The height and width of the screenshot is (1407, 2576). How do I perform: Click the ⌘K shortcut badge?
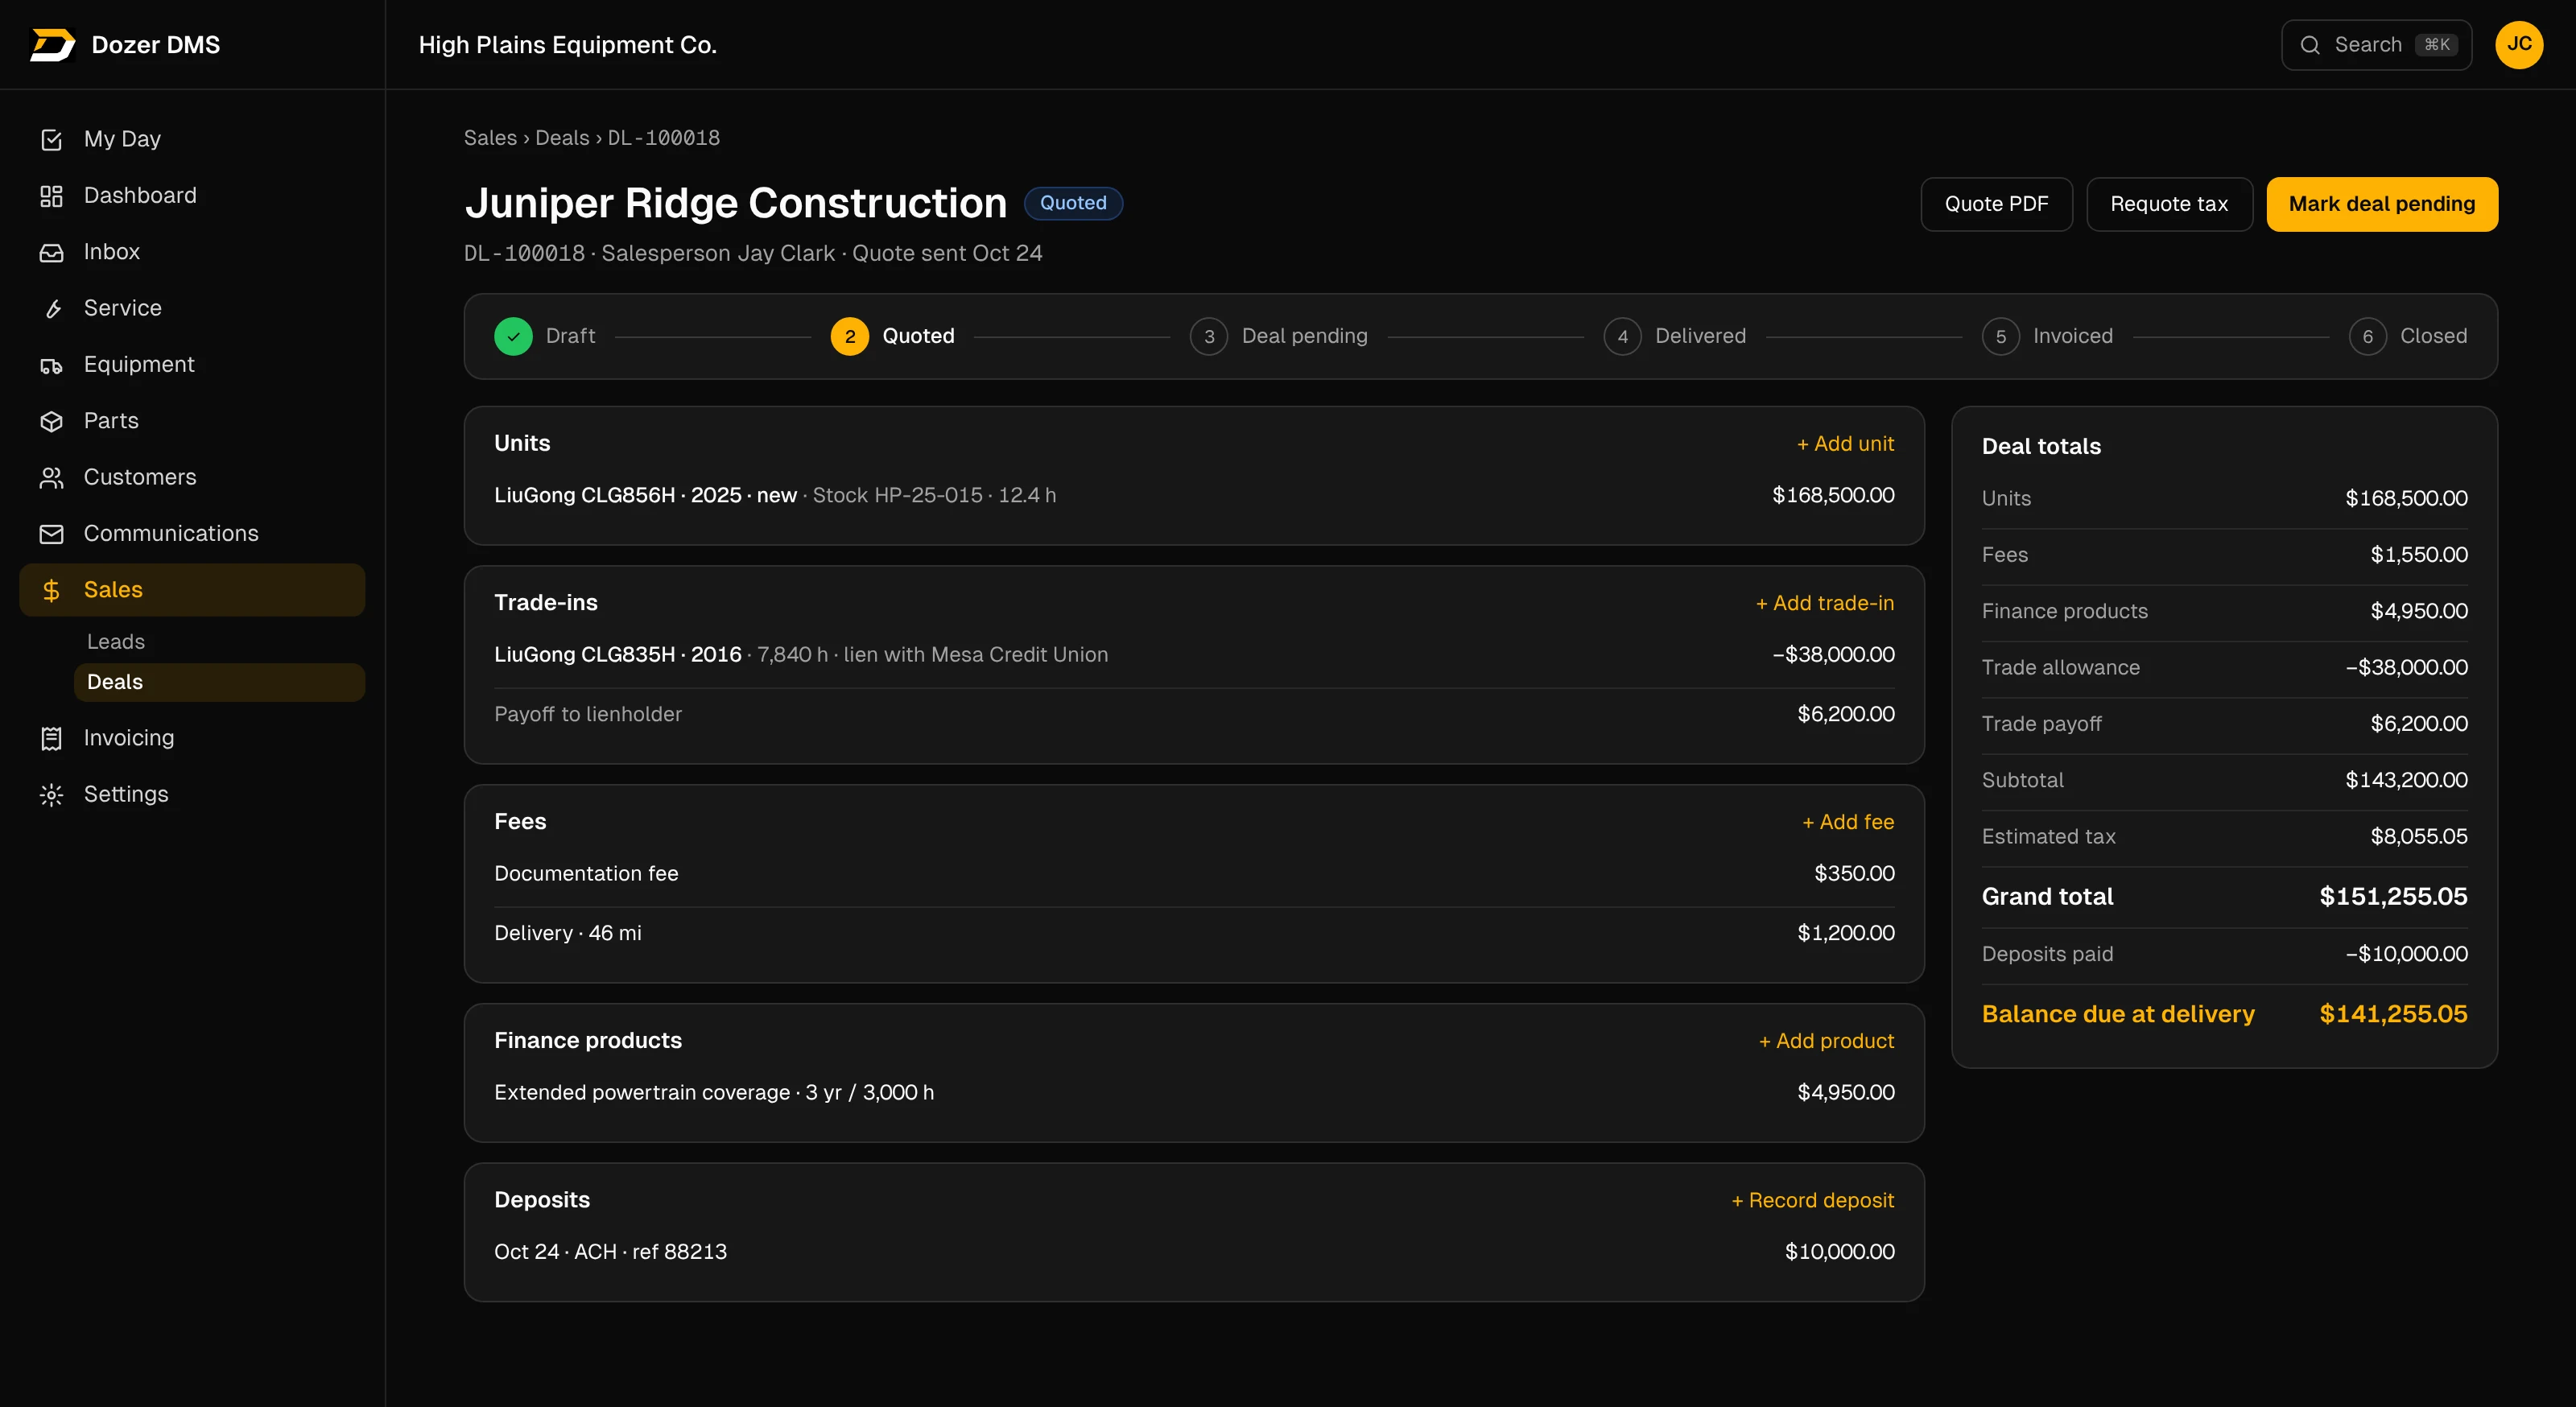click(2436, 45)
